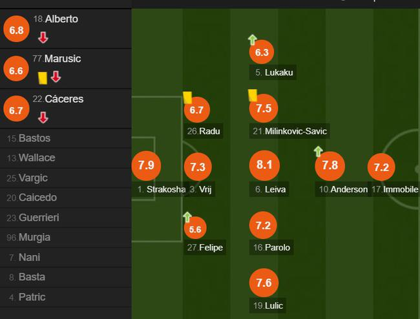420x319 pixels.
Task: Click Strakosha's 7.9 rating badge
Action: 146,166
